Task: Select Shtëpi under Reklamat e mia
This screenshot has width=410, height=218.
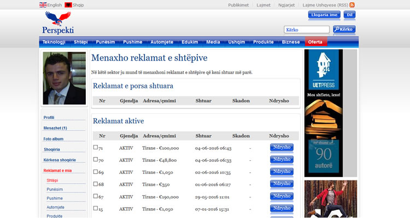Action: point(52,180)
